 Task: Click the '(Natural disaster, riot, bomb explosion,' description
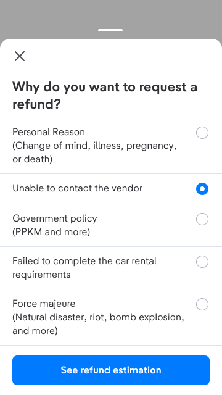[99, 317]
